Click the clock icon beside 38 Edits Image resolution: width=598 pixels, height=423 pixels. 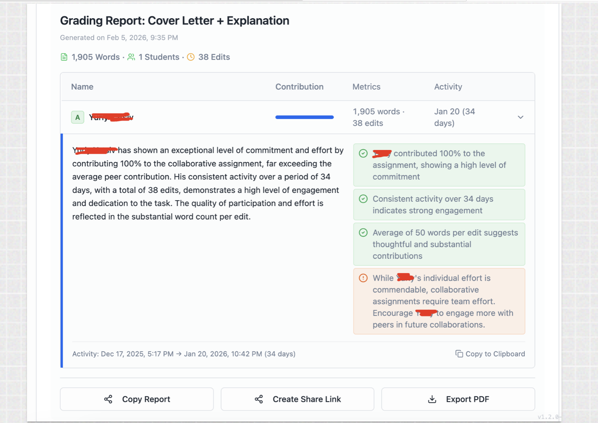pyautogui.click(x=191, y=57)
